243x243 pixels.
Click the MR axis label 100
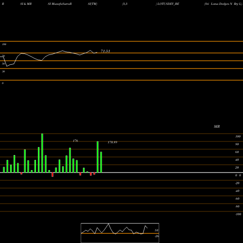coord(238,137)
